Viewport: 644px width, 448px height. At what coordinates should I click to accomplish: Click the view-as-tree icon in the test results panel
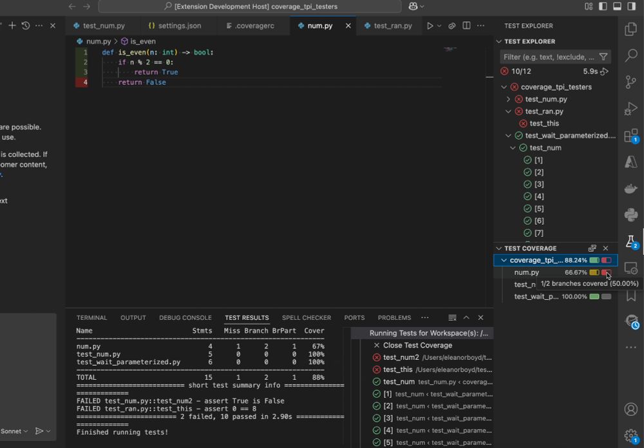[452, 318]
